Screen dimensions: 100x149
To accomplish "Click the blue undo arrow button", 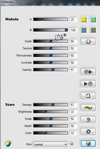I will 88,120.
